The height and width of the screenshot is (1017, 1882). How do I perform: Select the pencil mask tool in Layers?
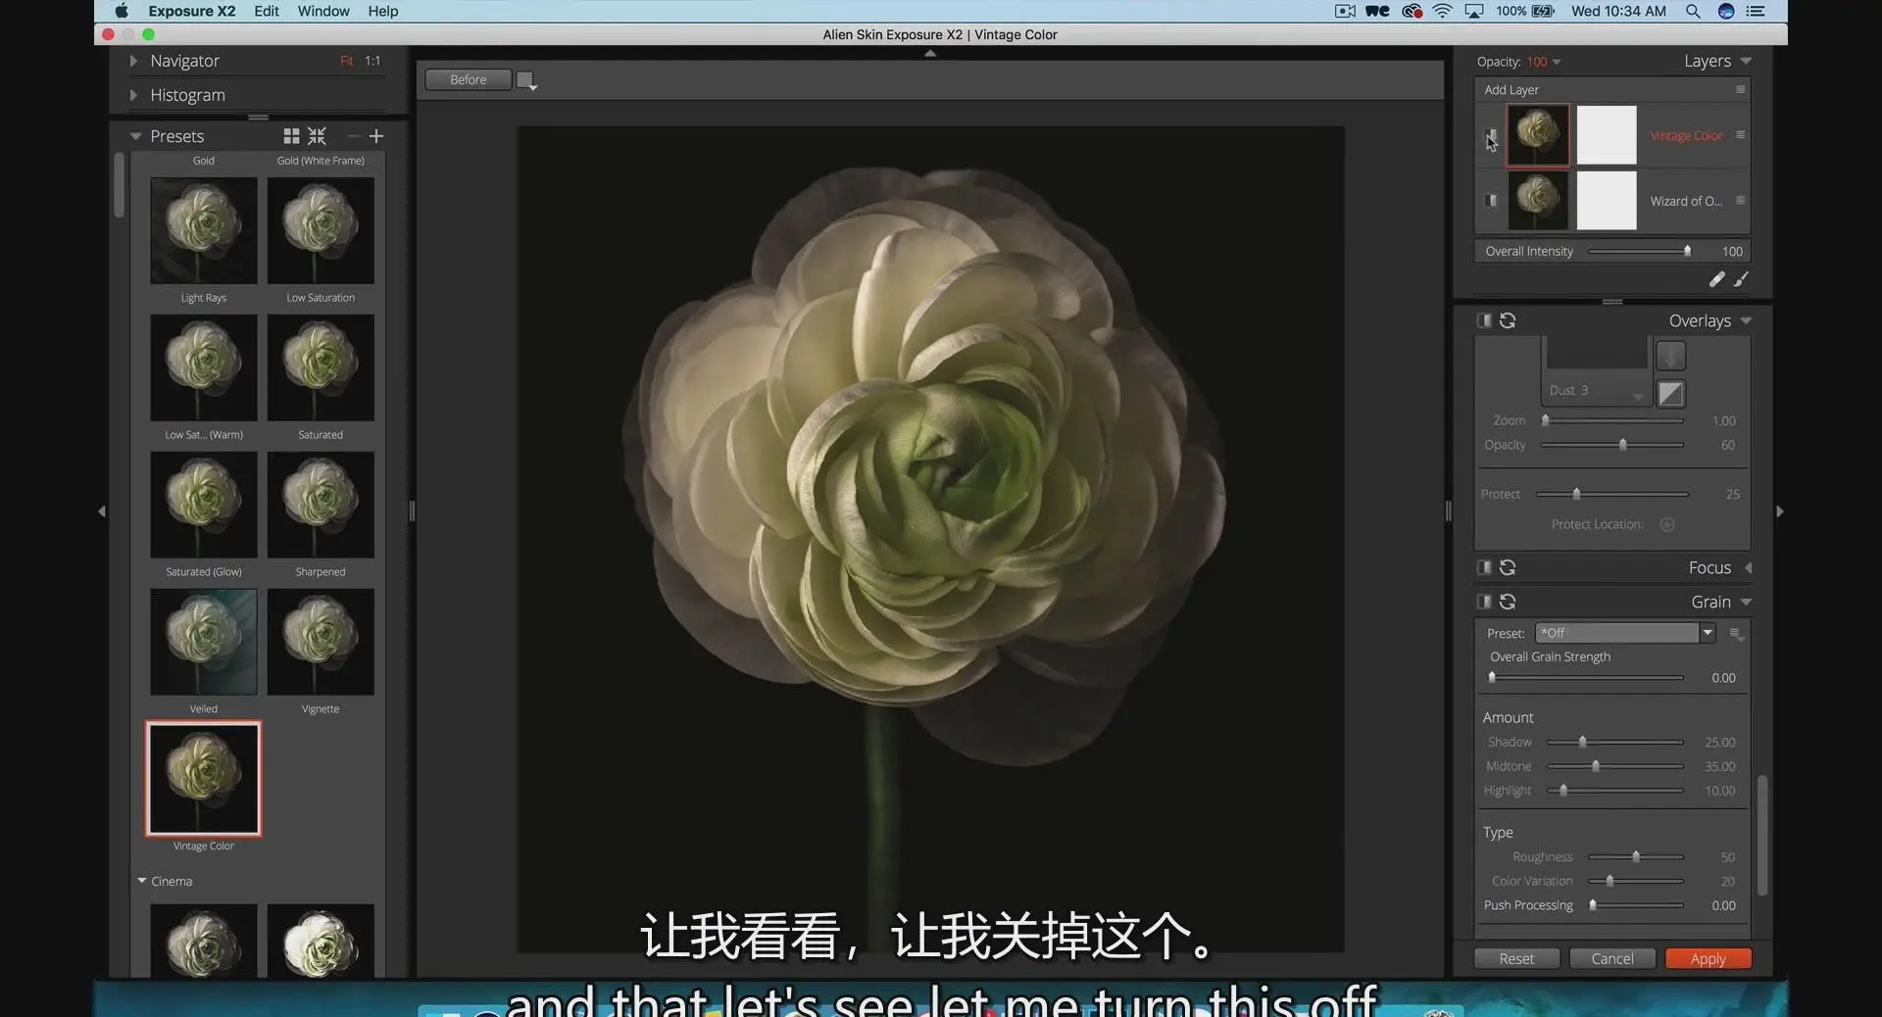[1717, 279]
